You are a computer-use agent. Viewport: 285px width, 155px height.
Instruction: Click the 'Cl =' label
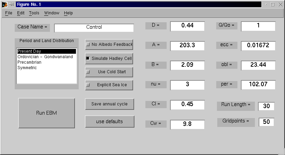point(156,104)
